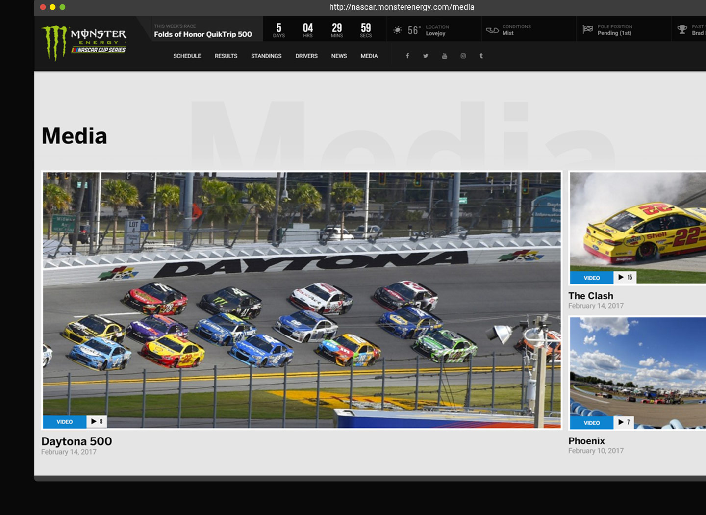This screenshot has height=515, width=706.
Task: Open the Drivers menu item
Action: 306,56
